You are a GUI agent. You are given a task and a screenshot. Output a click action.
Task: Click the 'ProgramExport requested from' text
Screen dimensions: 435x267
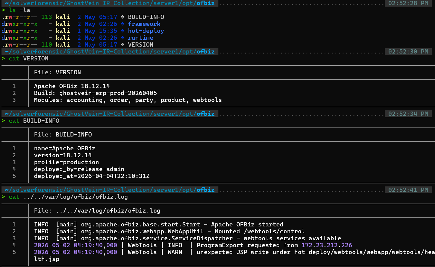click(x=247, y=245)
